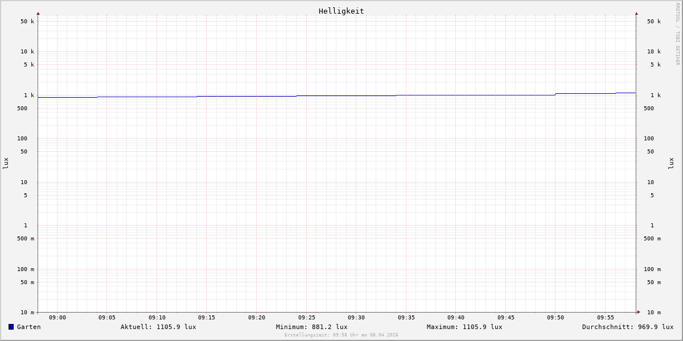The image size is (683, 341).
Task: Click the Maximum 1105.9 lux statistic
Action: point(464,327)
